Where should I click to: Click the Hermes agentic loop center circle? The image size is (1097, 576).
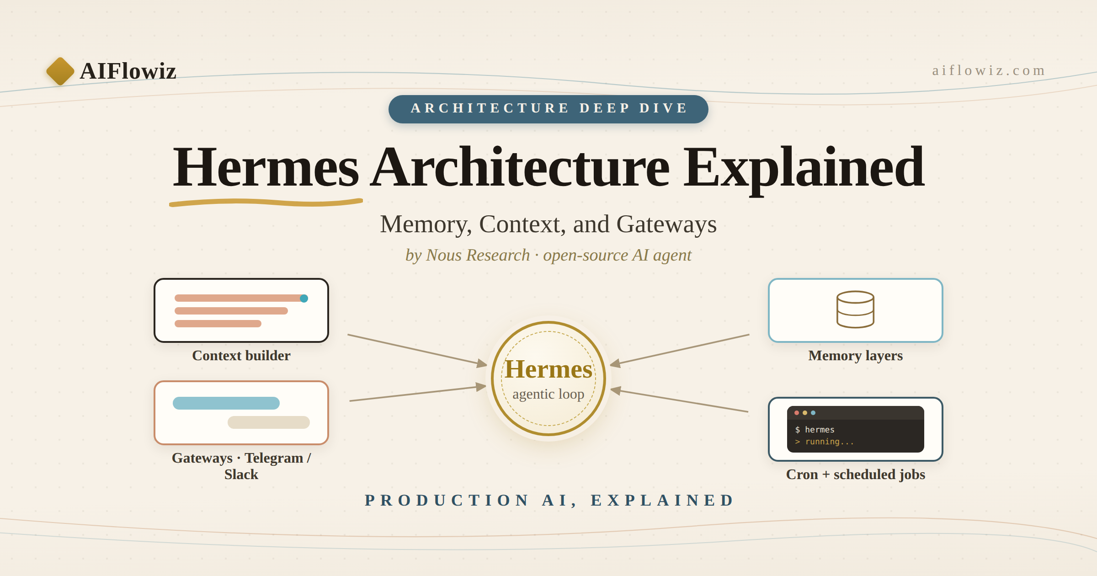coord(548,379)
